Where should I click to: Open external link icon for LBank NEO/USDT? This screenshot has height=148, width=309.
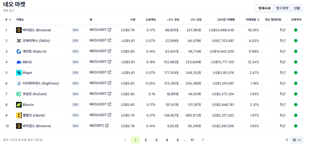coord(109,115)
